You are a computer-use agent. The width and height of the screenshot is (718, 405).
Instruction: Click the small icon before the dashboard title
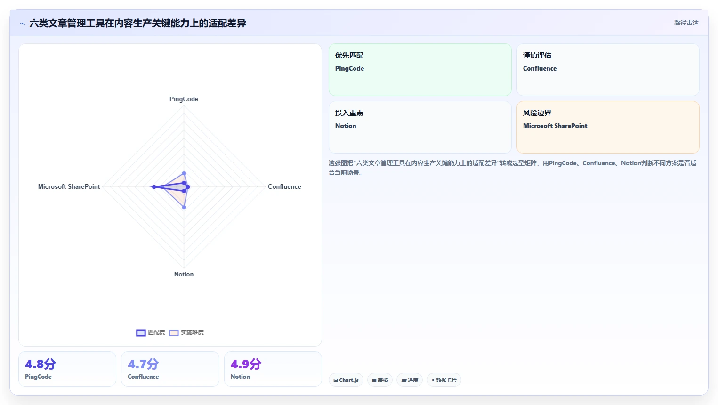click(x=22, y=24)
